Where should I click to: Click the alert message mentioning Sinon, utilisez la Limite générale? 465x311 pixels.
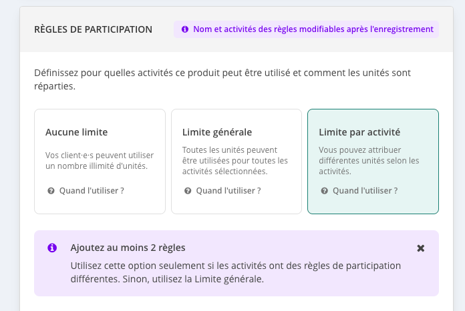coord(236,272)
